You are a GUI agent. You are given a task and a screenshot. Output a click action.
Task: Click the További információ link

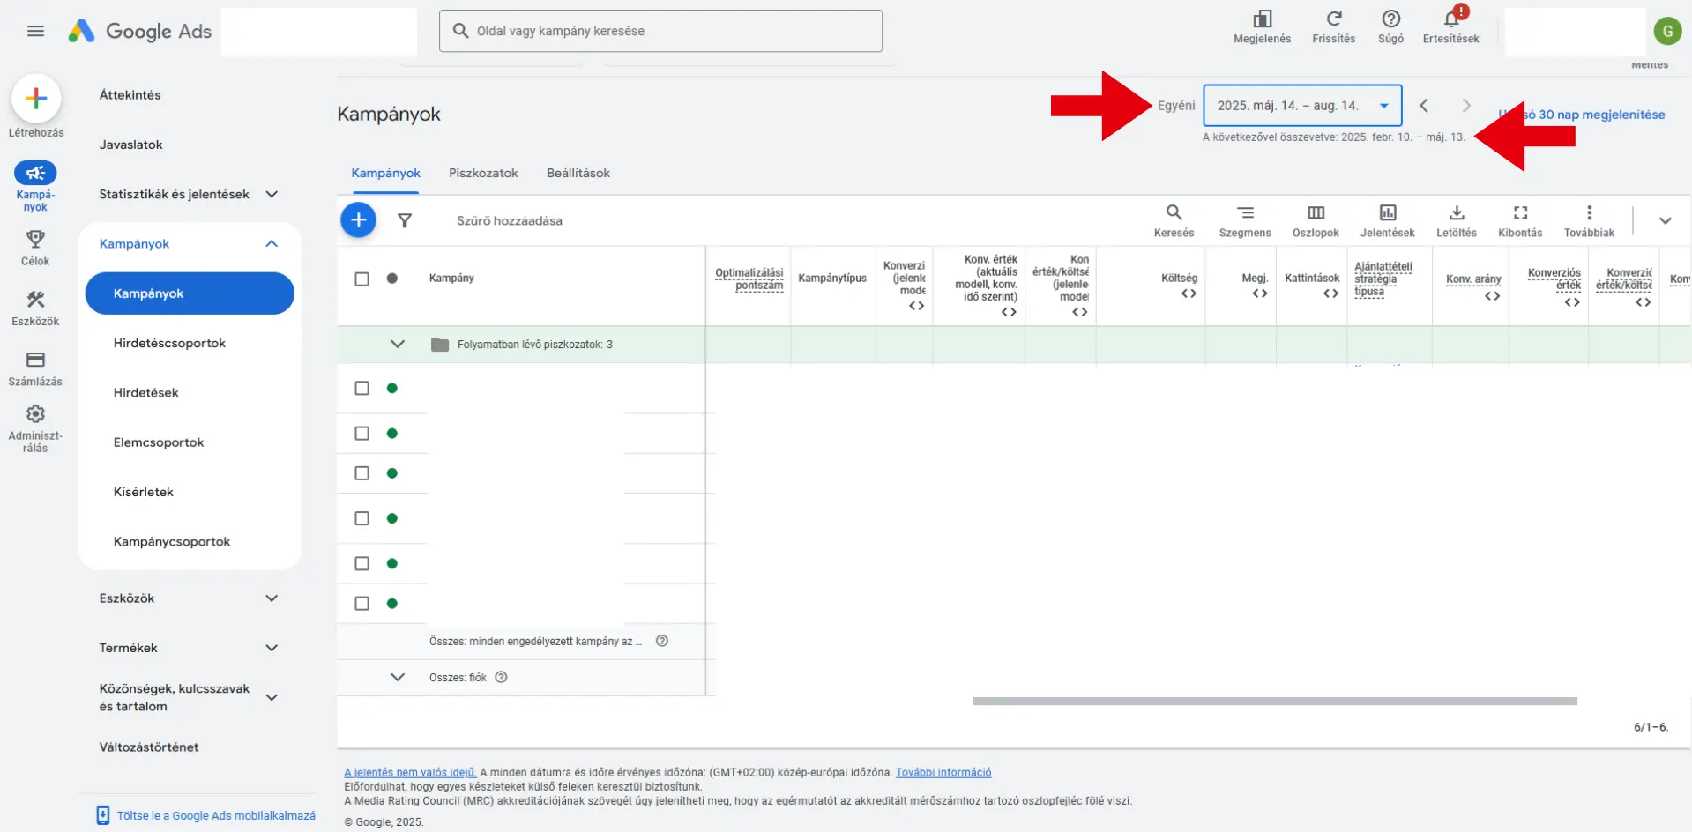point(943,773)
